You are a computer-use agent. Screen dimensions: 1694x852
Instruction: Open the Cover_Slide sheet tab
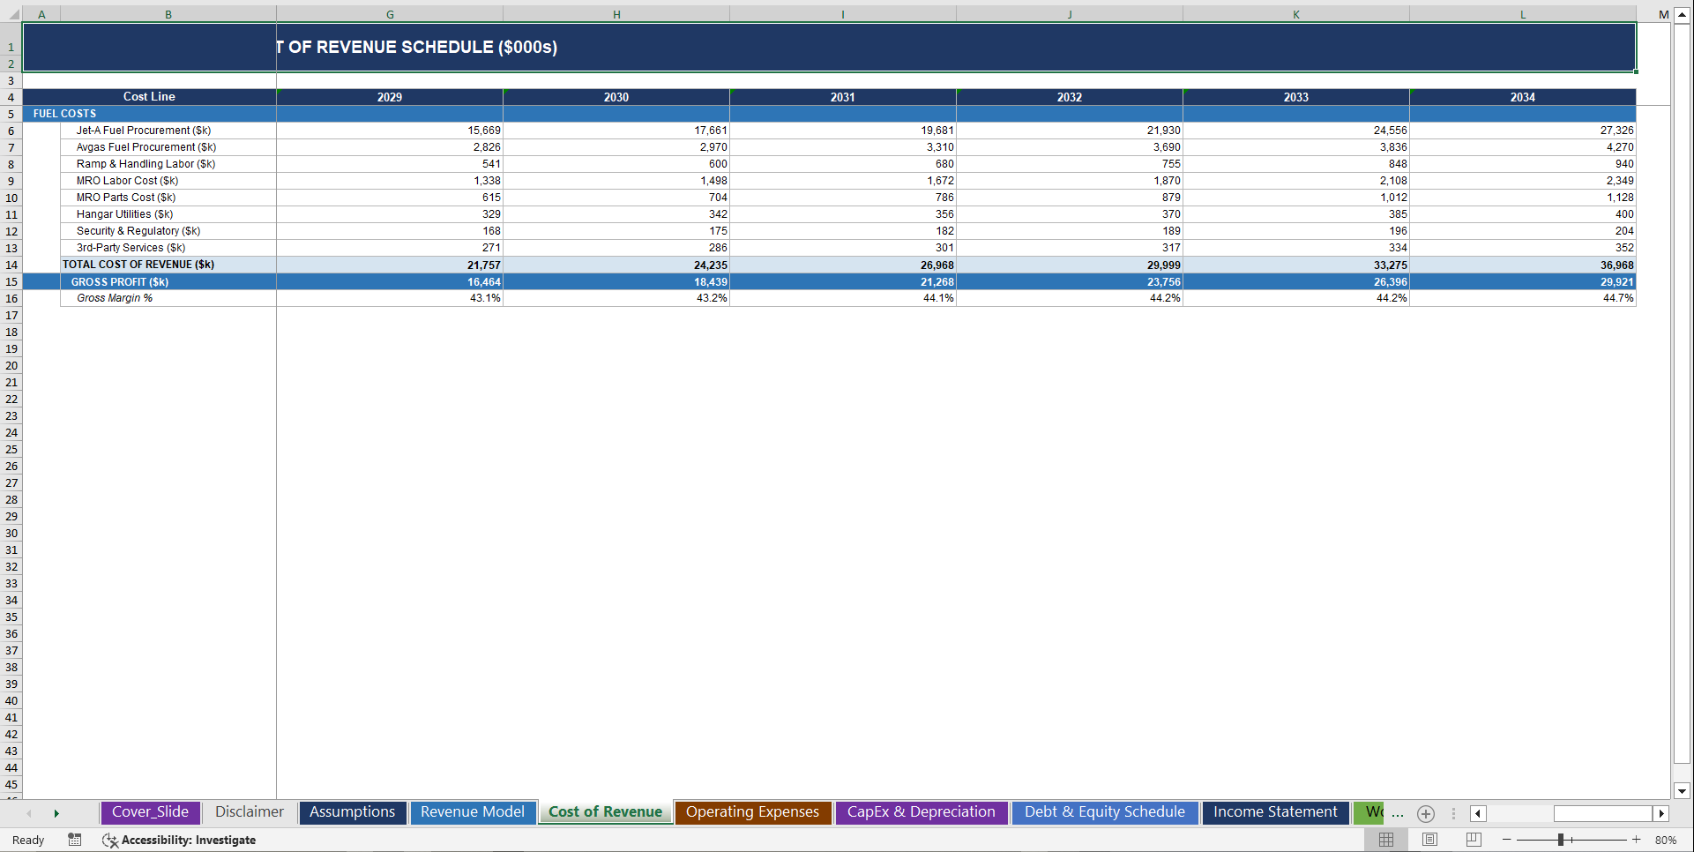150,812
